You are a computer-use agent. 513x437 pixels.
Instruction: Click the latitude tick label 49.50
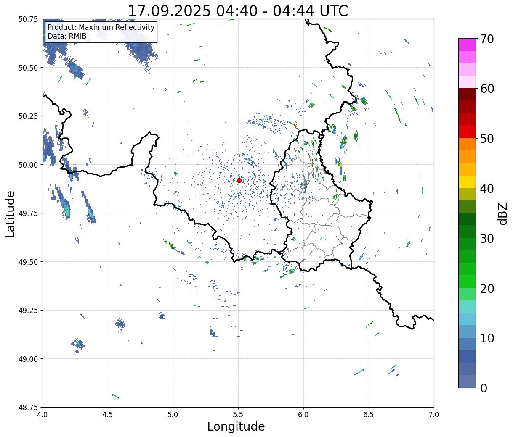pos(28,262)
